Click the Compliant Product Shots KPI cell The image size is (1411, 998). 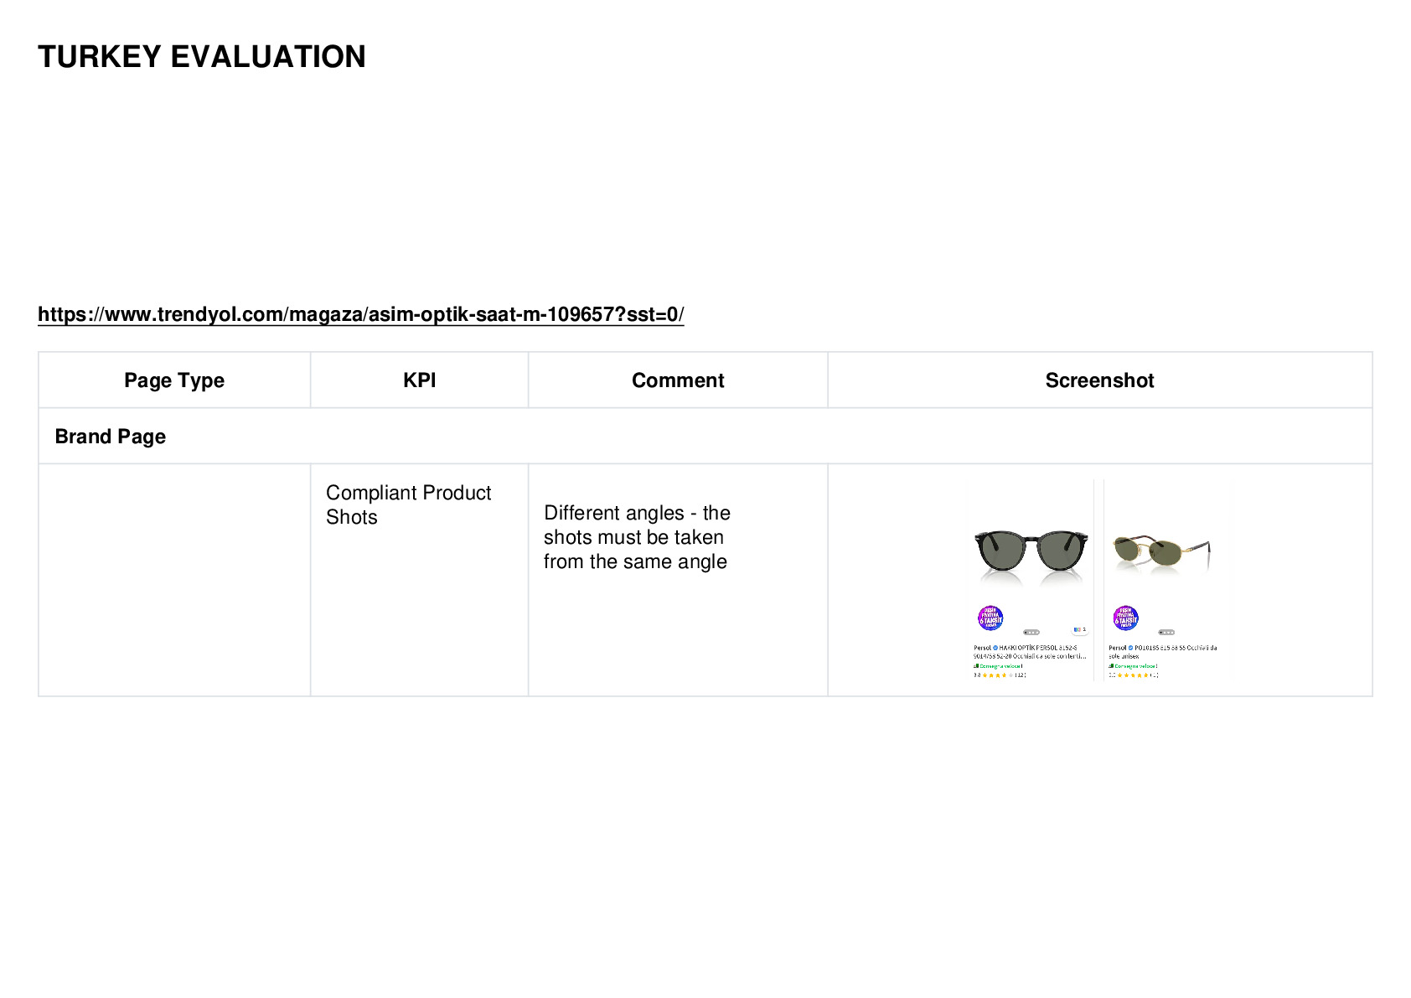419,580
